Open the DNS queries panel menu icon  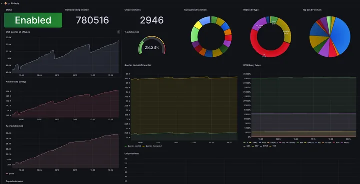(119, 32)
